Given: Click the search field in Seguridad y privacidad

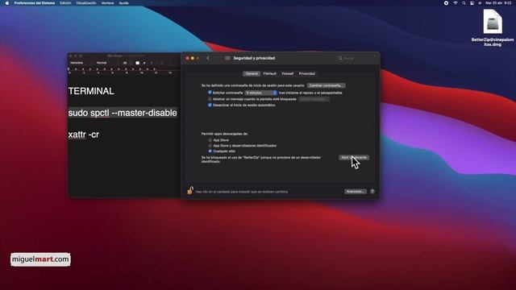Looking at the screenshot, I should 357,58.
